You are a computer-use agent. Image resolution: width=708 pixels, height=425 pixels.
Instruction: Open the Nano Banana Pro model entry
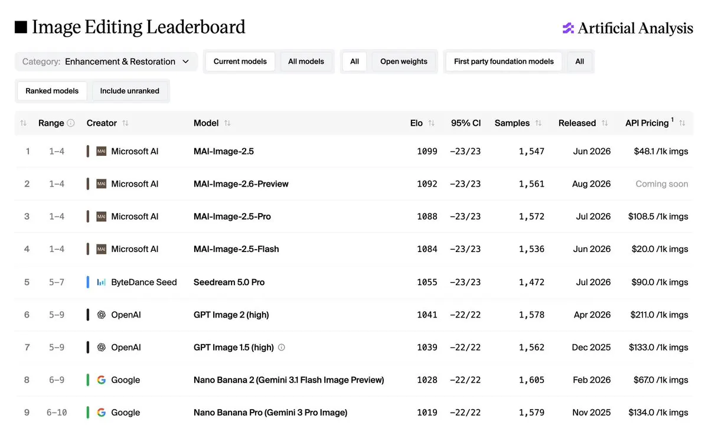tap(270, 413)
